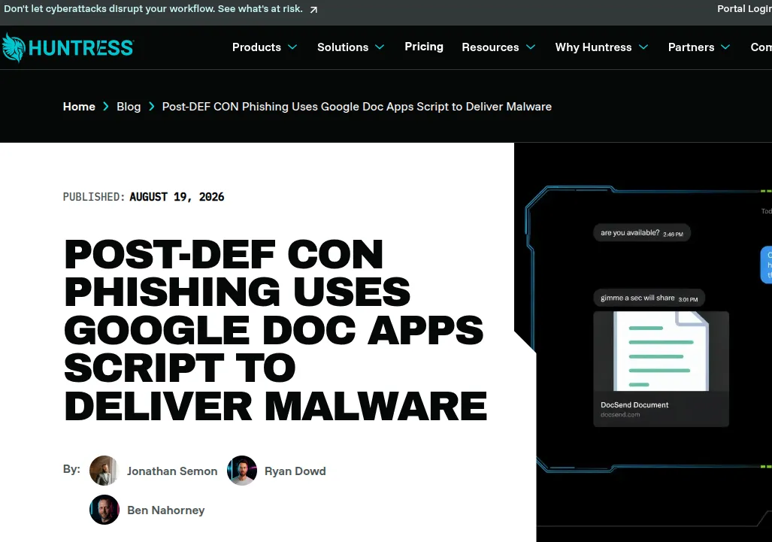Expand the Products chevron
This screenshot has width=772, height=542.
(292, 47)
